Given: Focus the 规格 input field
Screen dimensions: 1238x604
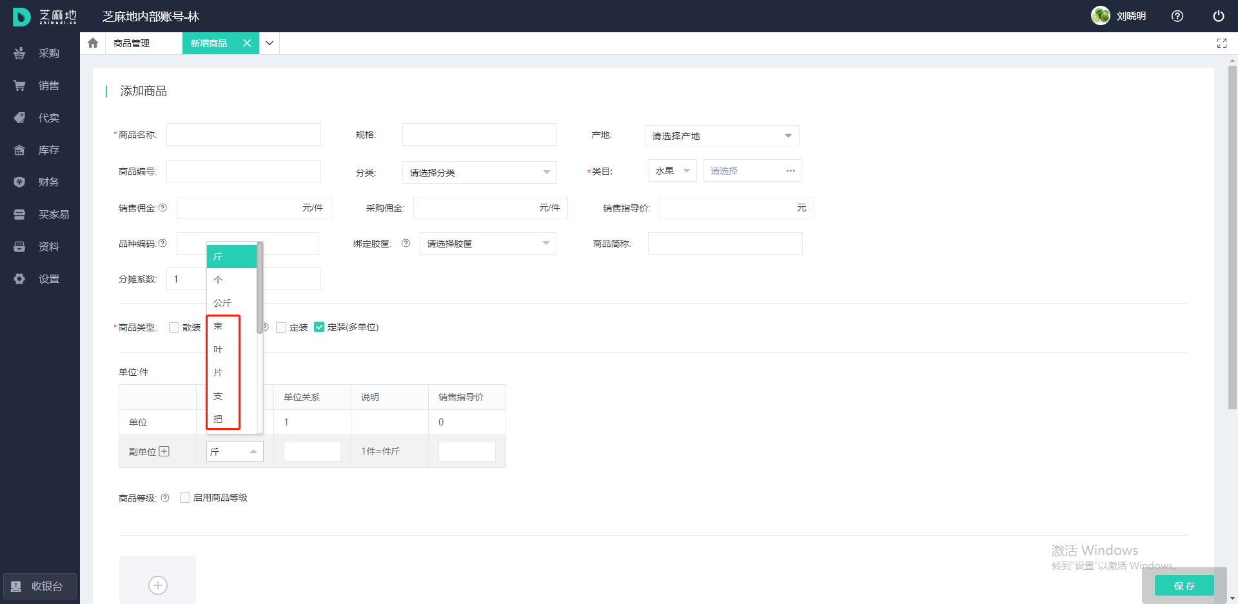Looking at the screenshot, I should coord(480,134).
